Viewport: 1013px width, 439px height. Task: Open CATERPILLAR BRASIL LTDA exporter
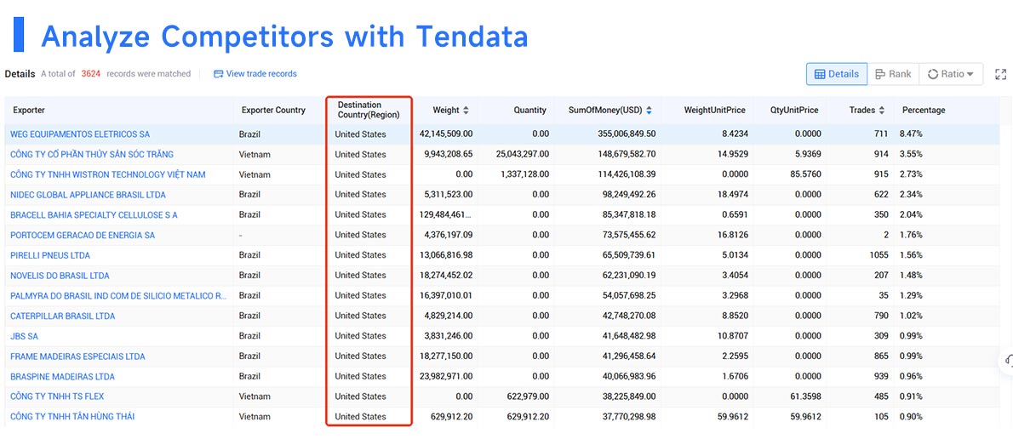[63, 316]
